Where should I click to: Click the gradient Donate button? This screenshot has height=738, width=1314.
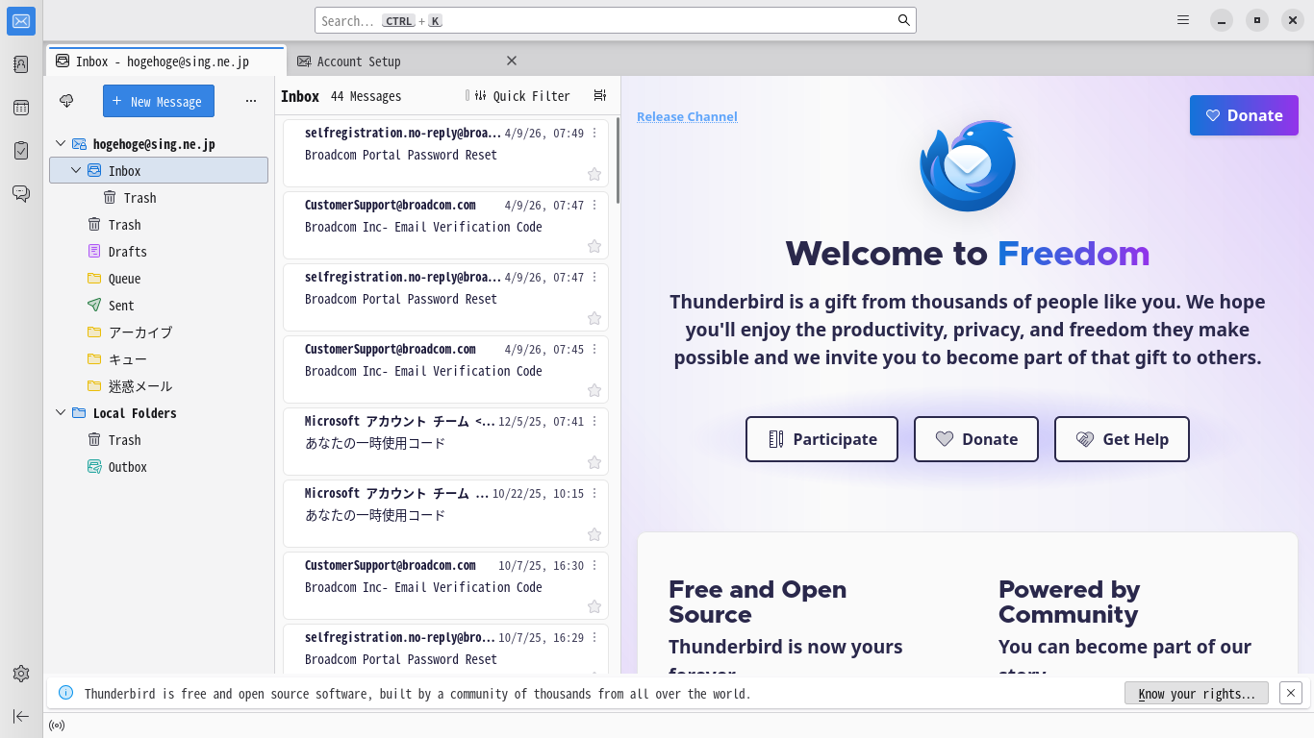click(1244, 115)
